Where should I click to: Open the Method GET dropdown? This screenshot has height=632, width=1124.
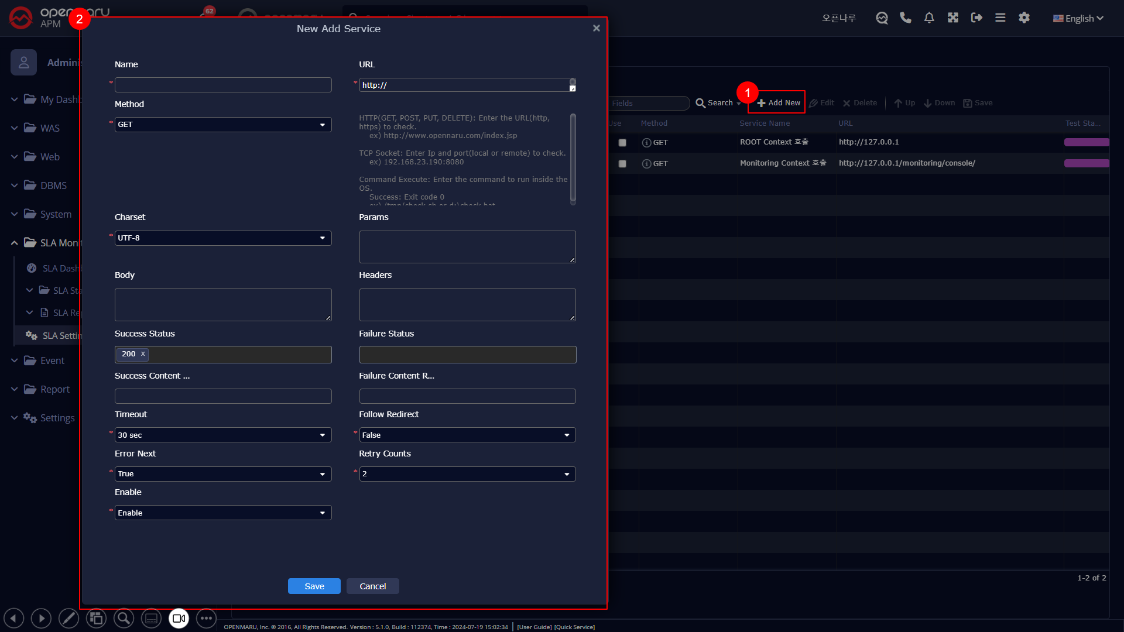[223, 125]
